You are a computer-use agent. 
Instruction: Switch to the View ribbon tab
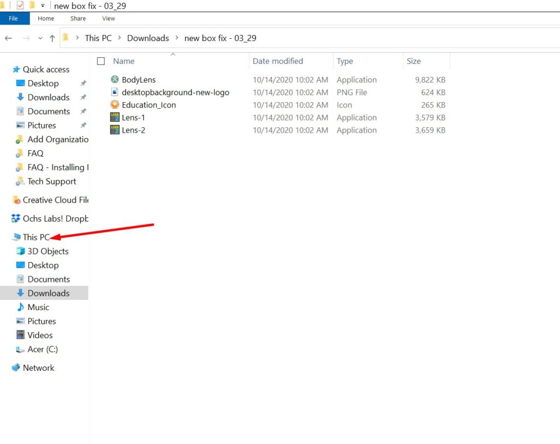[109, 19]
